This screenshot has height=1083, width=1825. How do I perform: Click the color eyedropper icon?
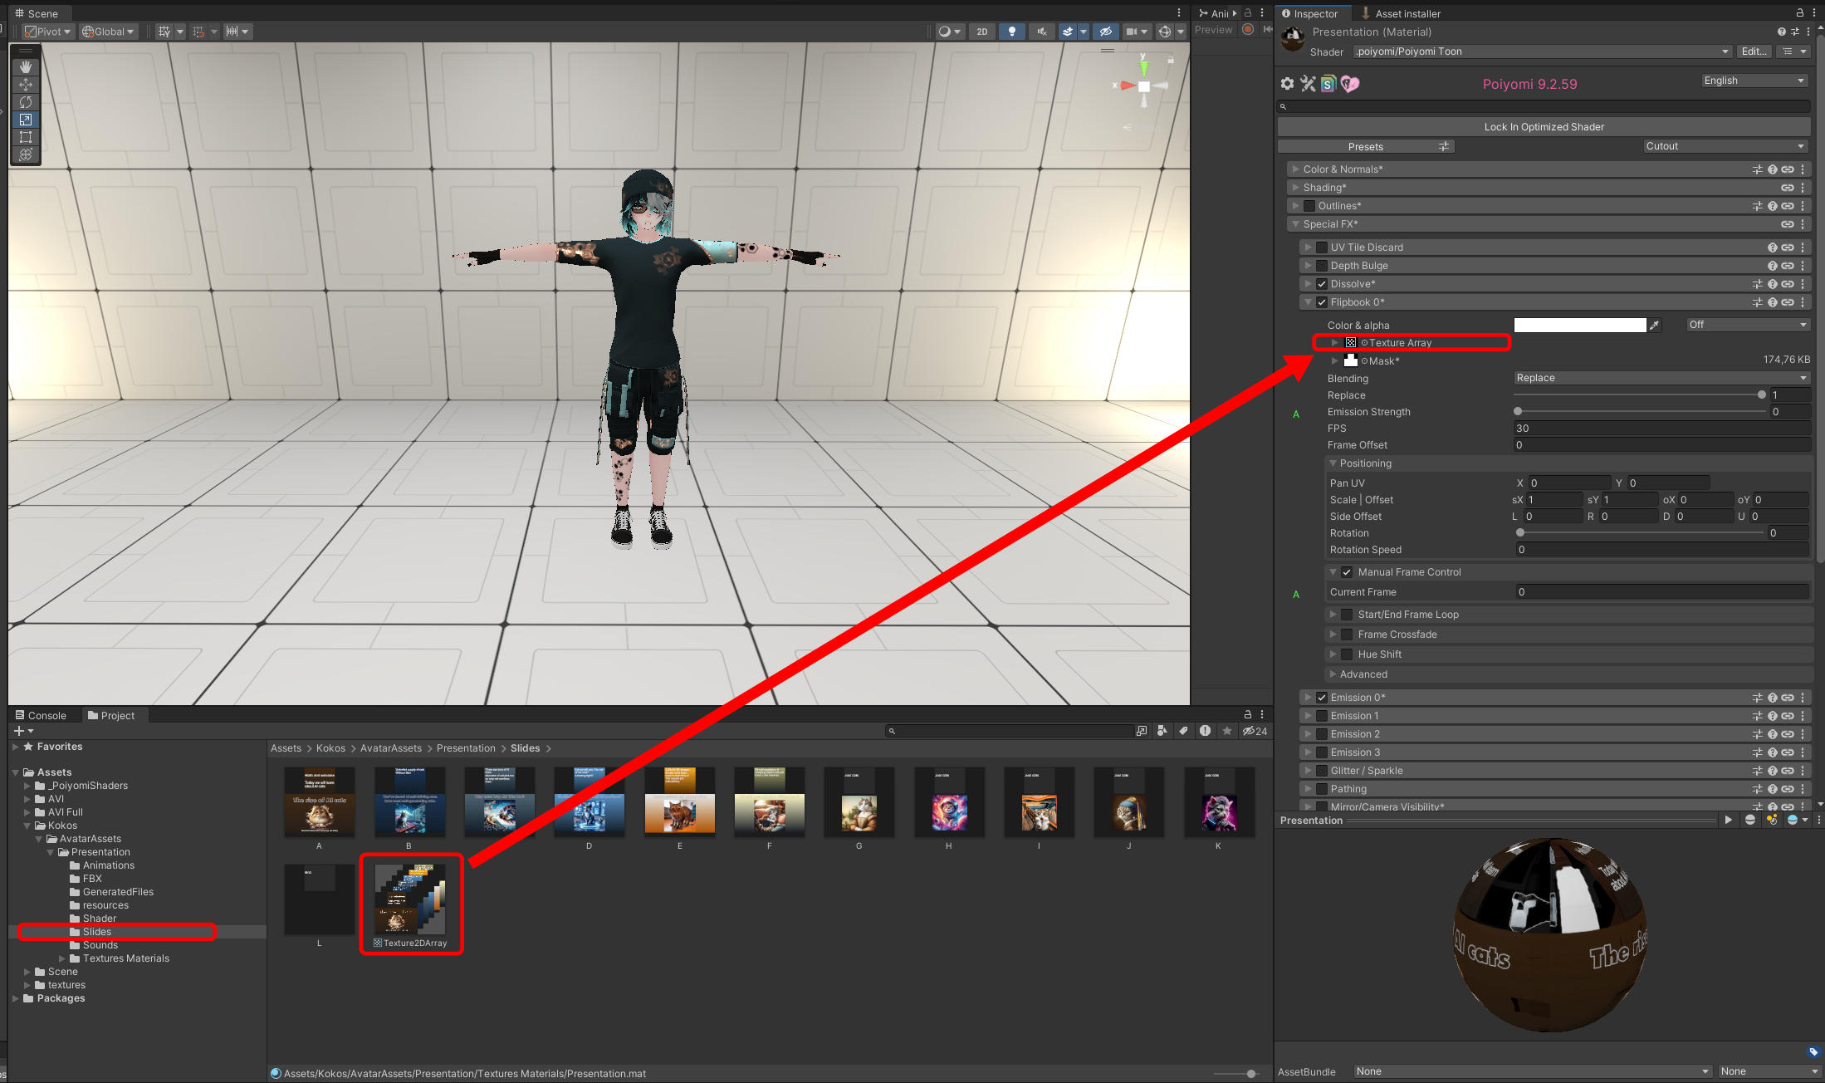click(x=1655, y=326)
